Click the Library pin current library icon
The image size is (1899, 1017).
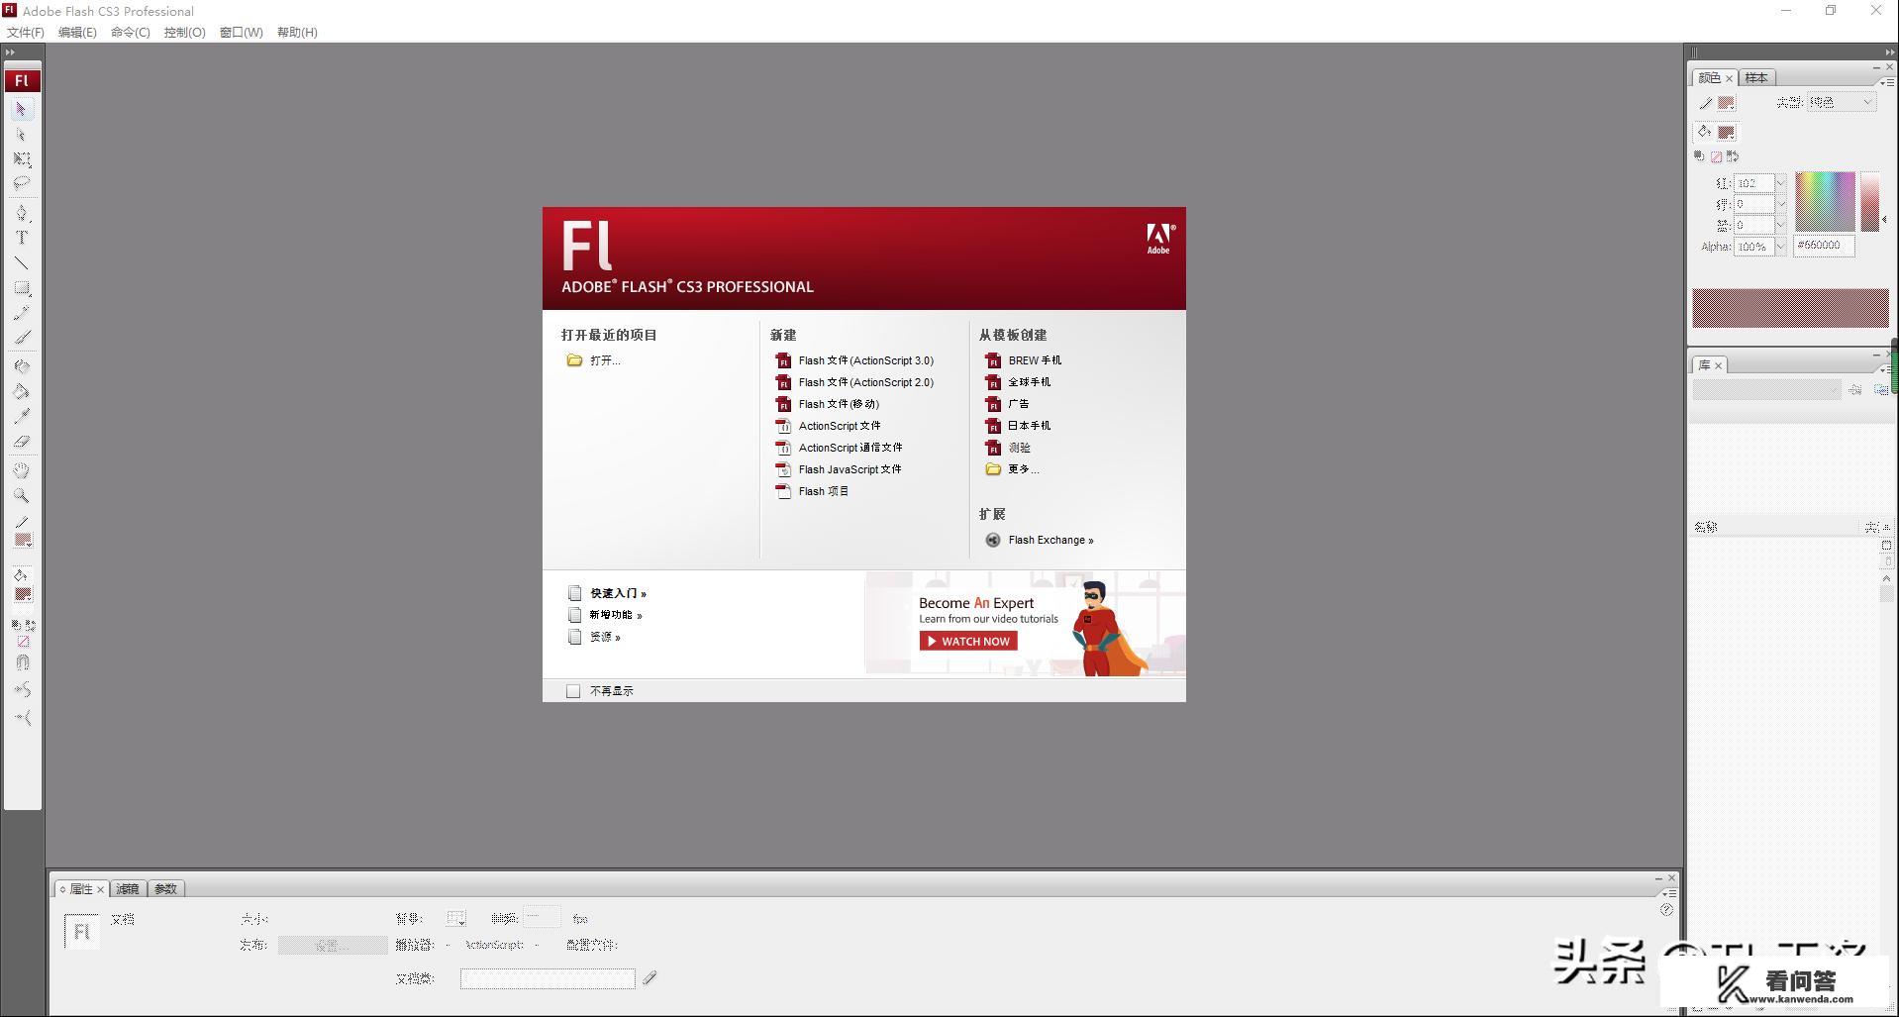(1855, 390)
